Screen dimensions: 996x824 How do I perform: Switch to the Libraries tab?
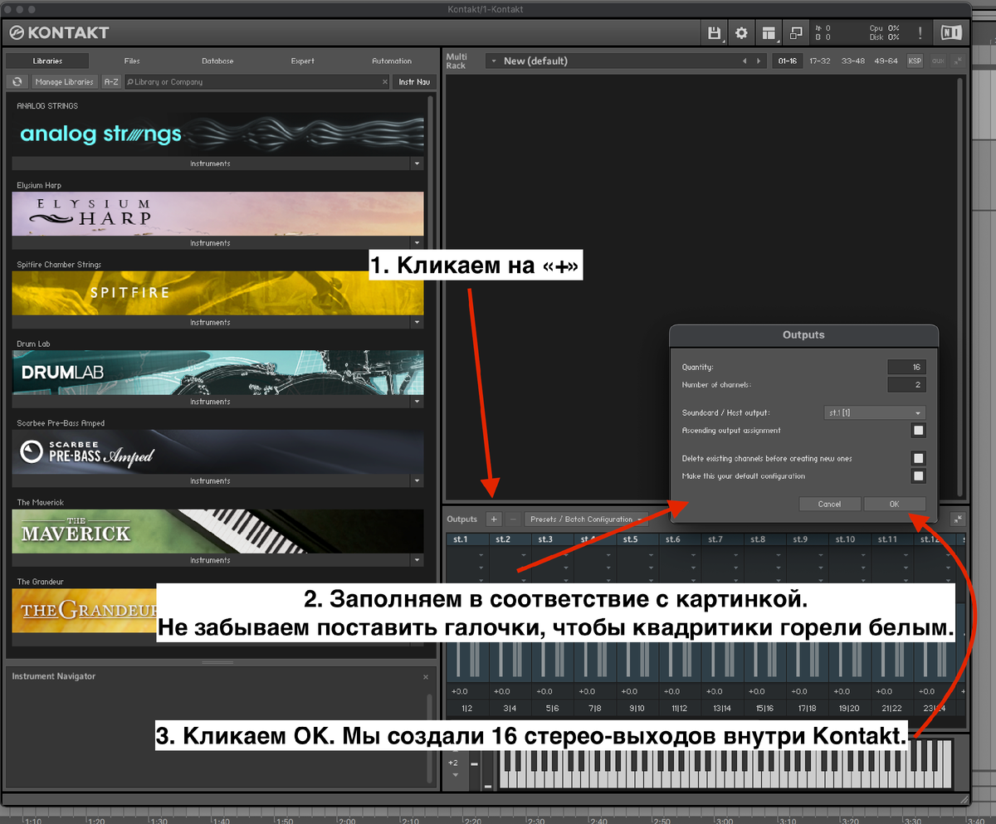tap(47, 61)
